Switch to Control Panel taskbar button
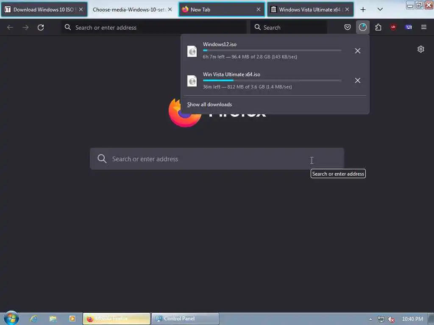The height and width of the screenshot is (325, 434). [x=185, y=319]
